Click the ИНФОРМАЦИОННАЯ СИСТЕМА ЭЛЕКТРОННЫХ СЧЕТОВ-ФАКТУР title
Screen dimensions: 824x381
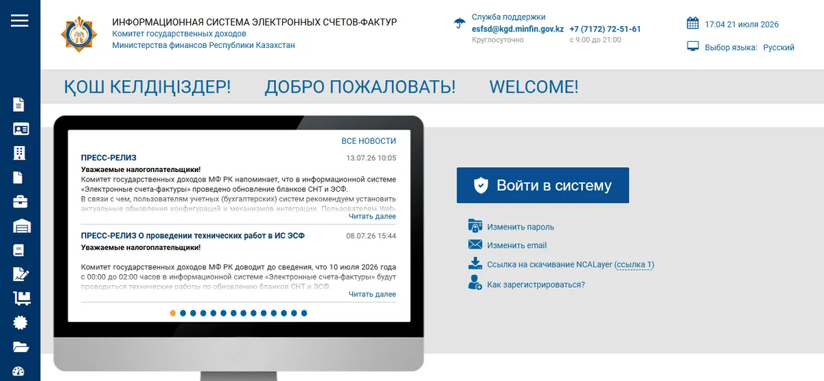pyautogui.click(x=254, y=22)
